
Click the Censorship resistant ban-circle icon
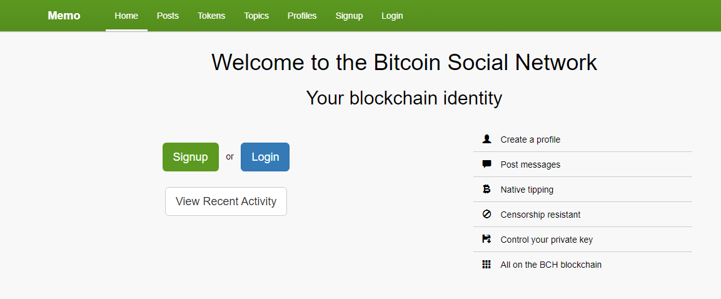tap(487, 214)
